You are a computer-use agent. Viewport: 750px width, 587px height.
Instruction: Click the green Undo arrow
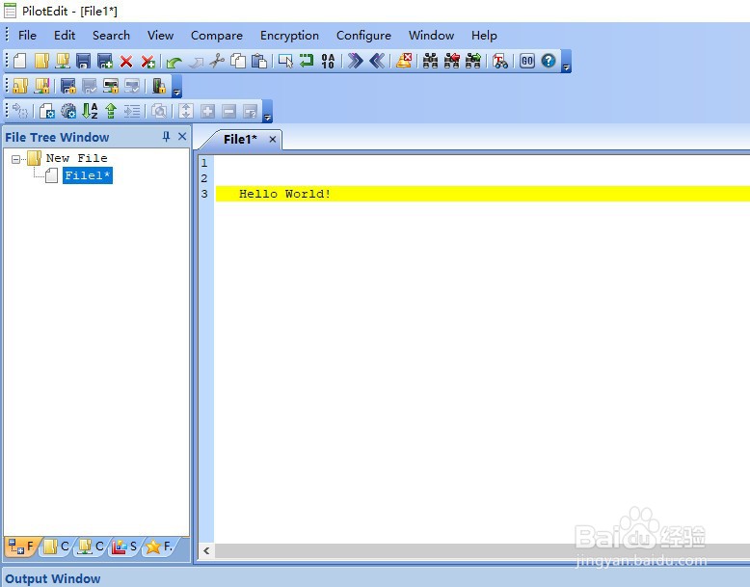pyautogui.click(x=174, y=62)
